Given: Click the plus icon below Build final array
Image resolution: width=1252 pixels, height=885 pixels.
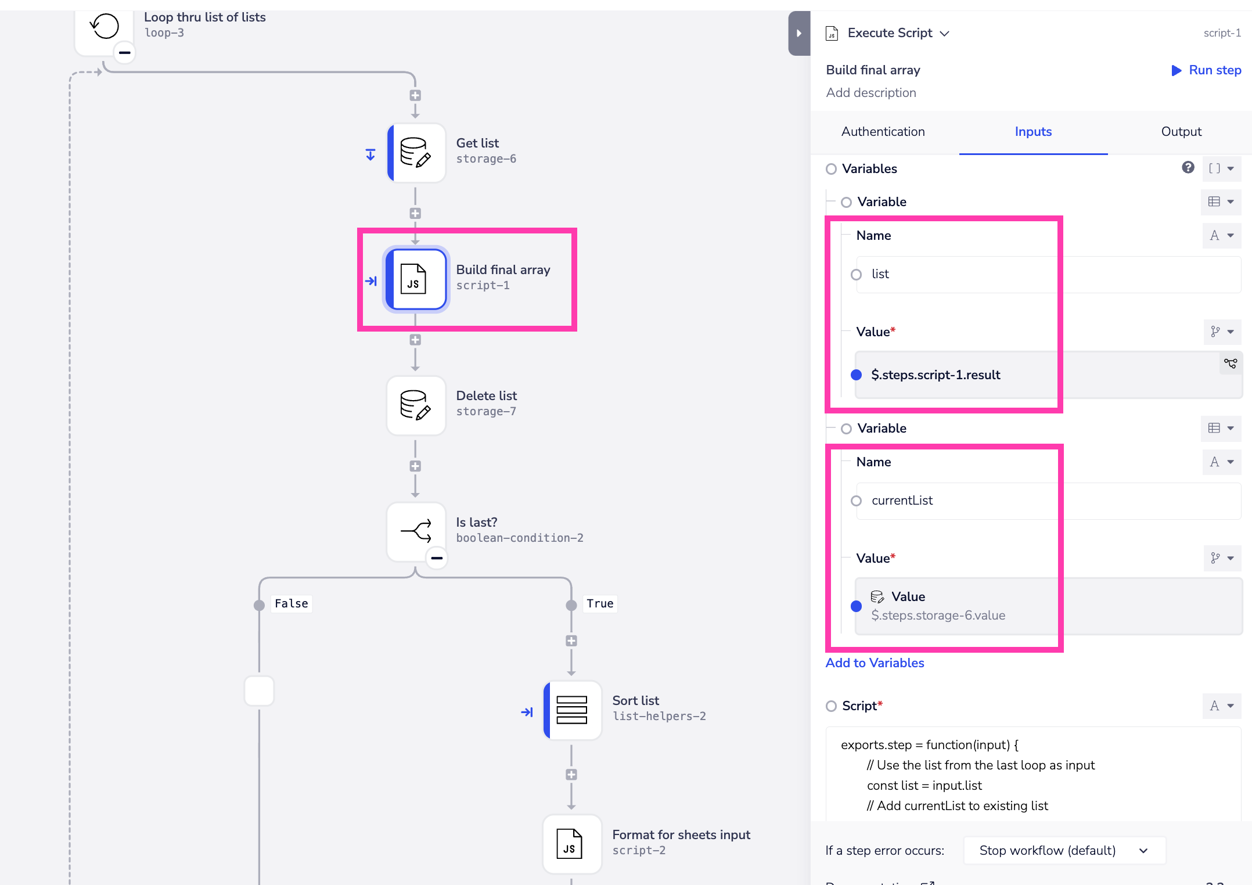Looking at the screenshot, I should tap(415, 340).
